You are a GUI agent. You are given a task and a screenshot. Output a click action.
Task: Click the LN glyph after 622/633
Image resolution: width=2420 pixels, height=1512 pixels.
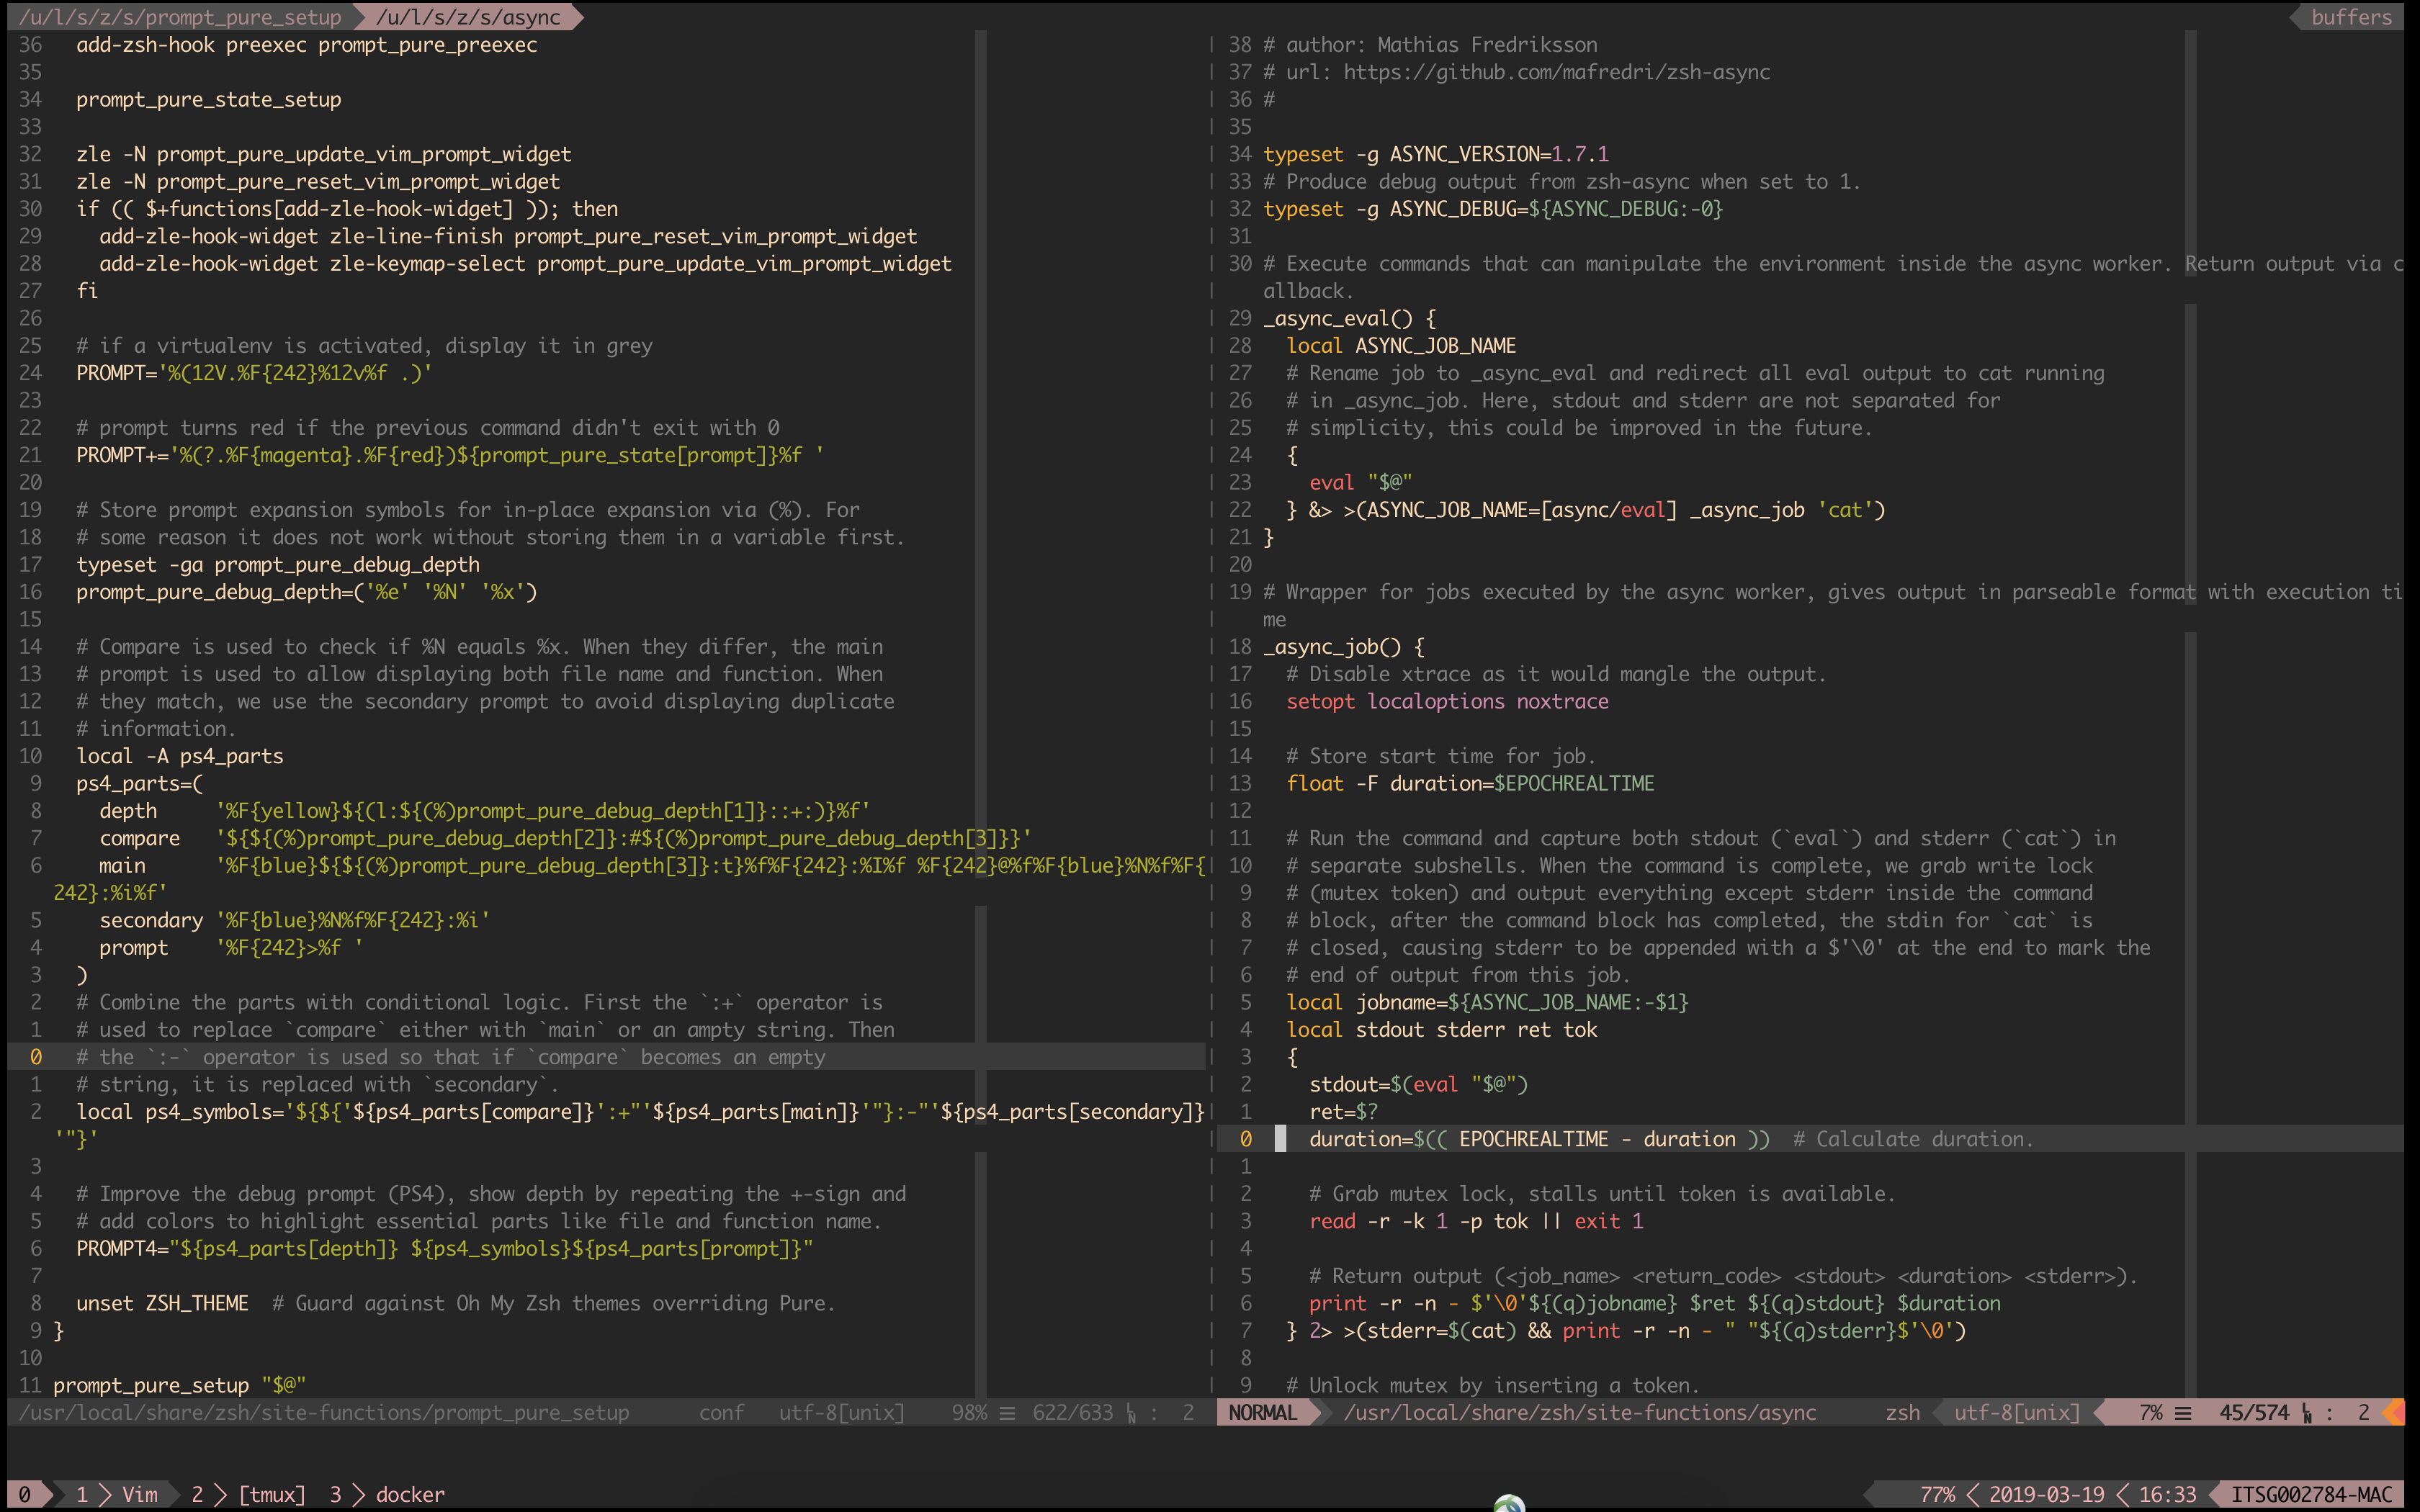coord(1131,1413)
